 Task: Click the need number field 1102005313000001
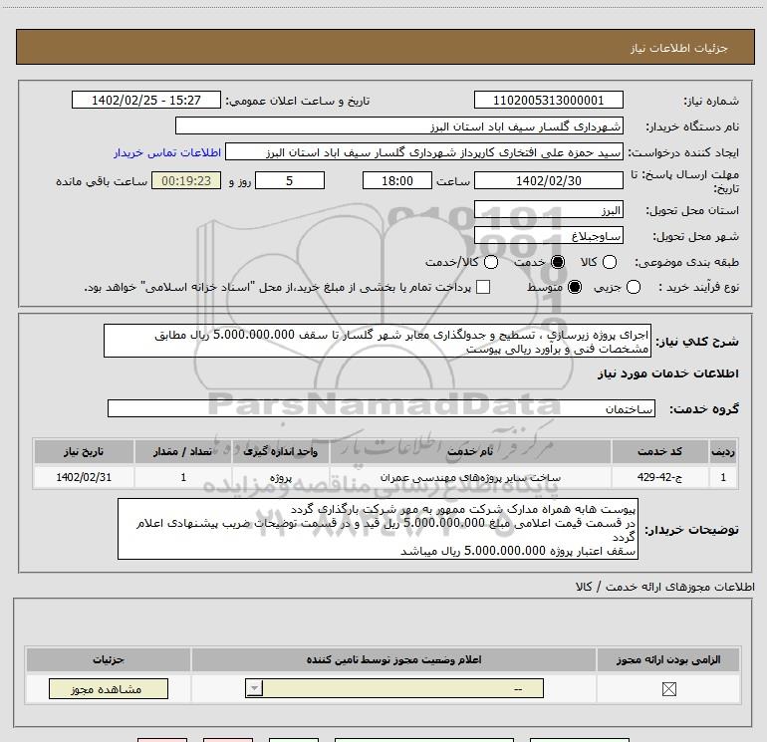pyautogui.click(x=548, y=100)
